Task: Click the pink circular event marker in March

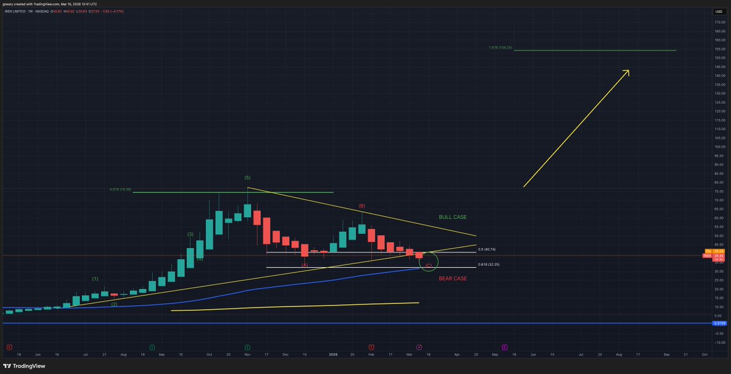Action: [419, 346]
